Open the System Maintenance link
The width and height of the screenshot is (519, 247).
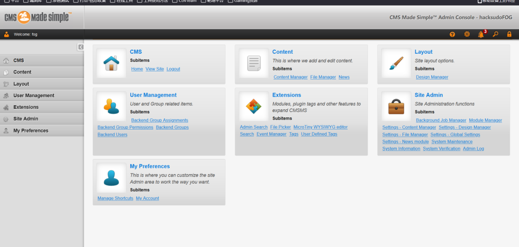click(452, 142)
